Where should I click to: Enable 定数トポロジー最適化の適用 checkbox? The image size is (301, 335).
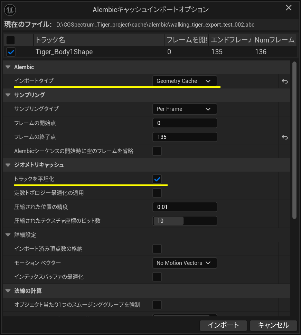[x=157, y=193]
